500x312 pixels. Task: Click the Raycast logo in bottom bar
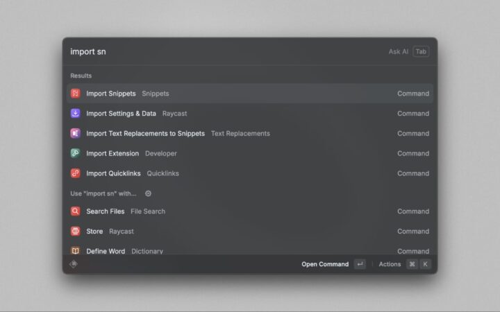(74, 264)
